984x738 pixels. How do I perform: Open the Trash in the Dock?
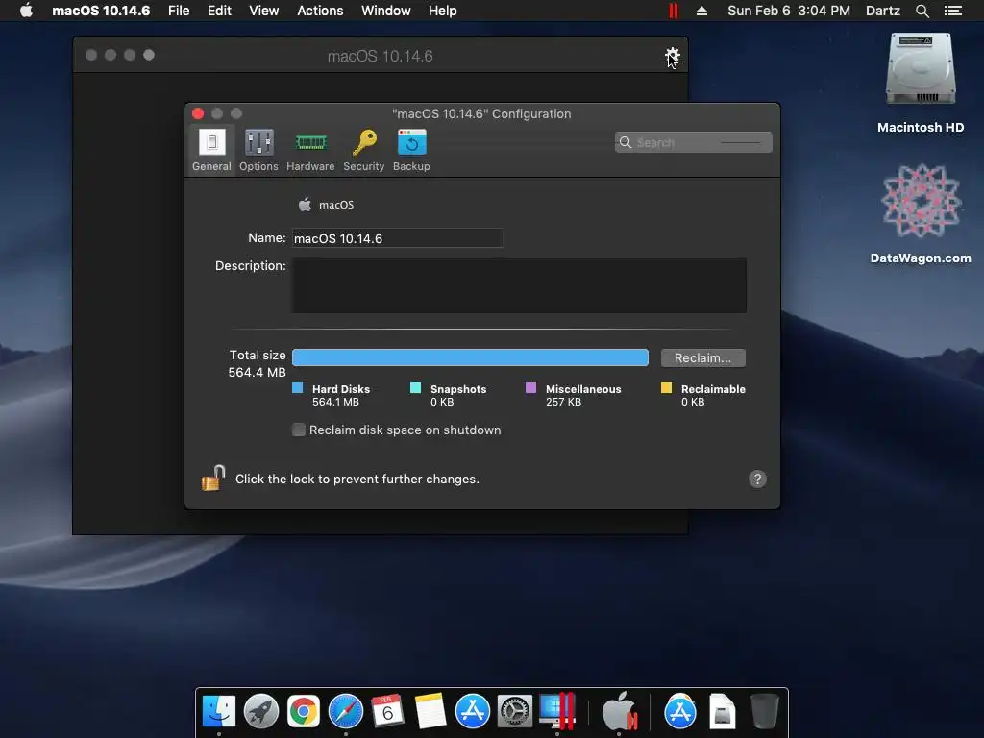click(x=765, y=712)
